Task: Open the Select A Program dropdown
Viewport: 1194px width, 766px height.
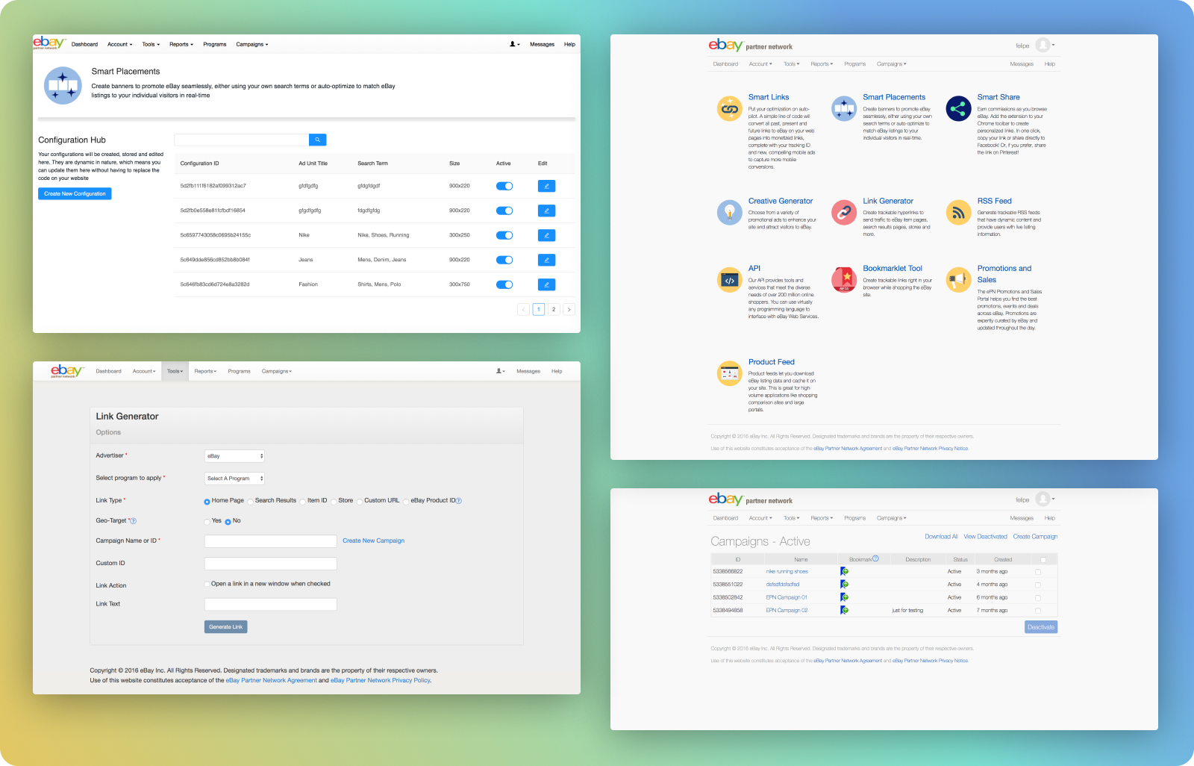Action: 234,479
